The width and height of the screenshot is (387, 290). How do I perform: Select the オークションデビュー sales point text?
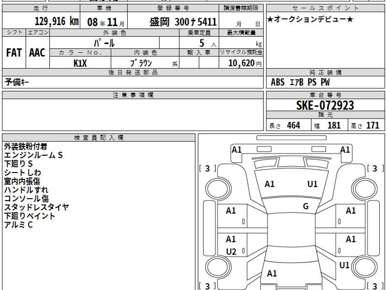pyautogui.click(x=310, y=20)
